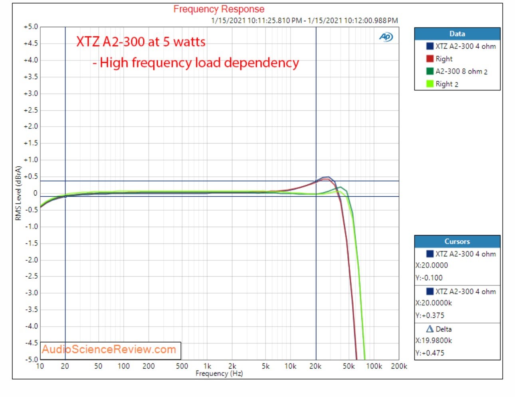Click the '1k' tick label on frequency axis

point(207,366)
